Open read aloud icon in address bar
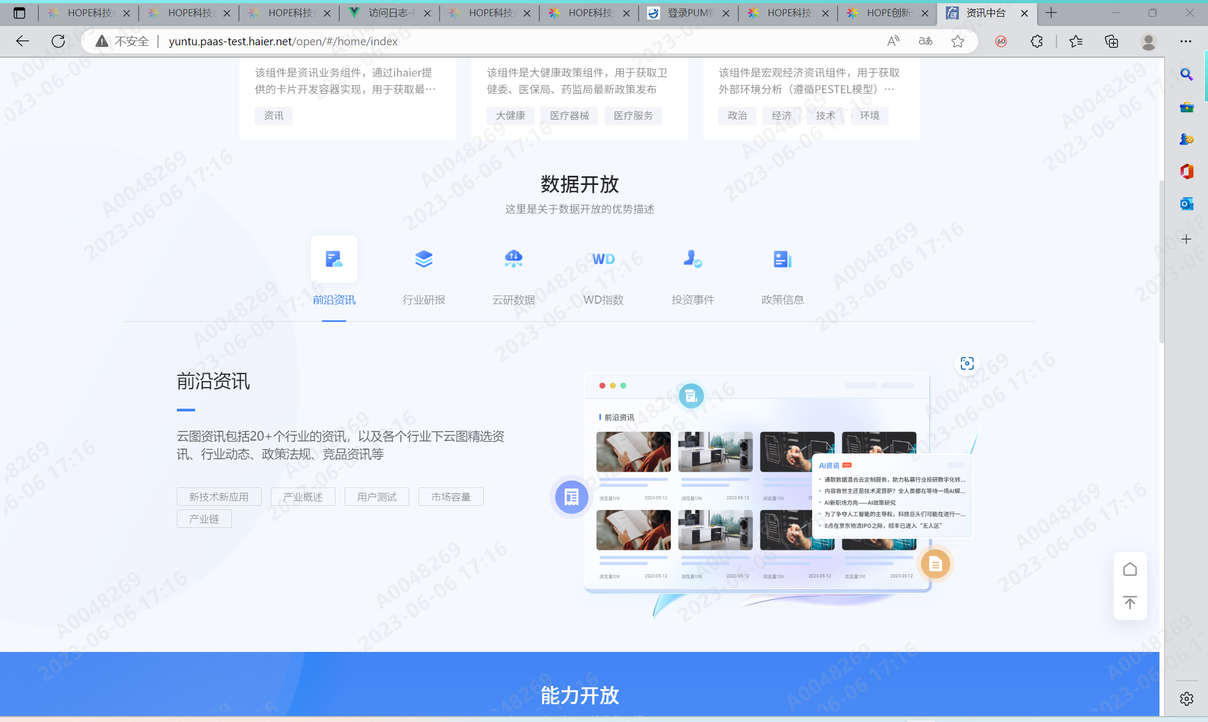The width and height of the screenshot is (1208, 722). 894,41
